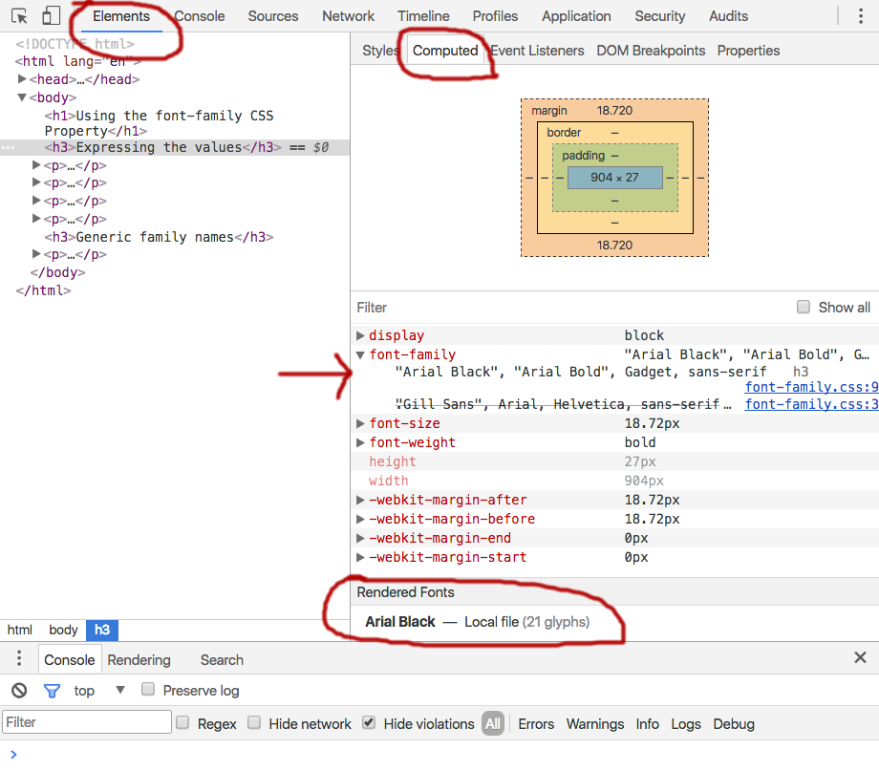Enable the Show all computed styles checkbox
The image size is (879, 771).
click(x=804, y=307)
